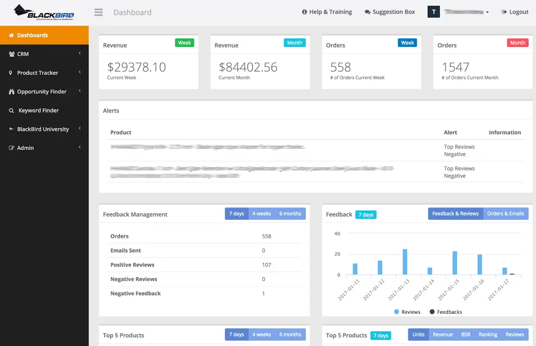
Task: Select the CRM sidebar icon
Action: click(x=11, y=54)
